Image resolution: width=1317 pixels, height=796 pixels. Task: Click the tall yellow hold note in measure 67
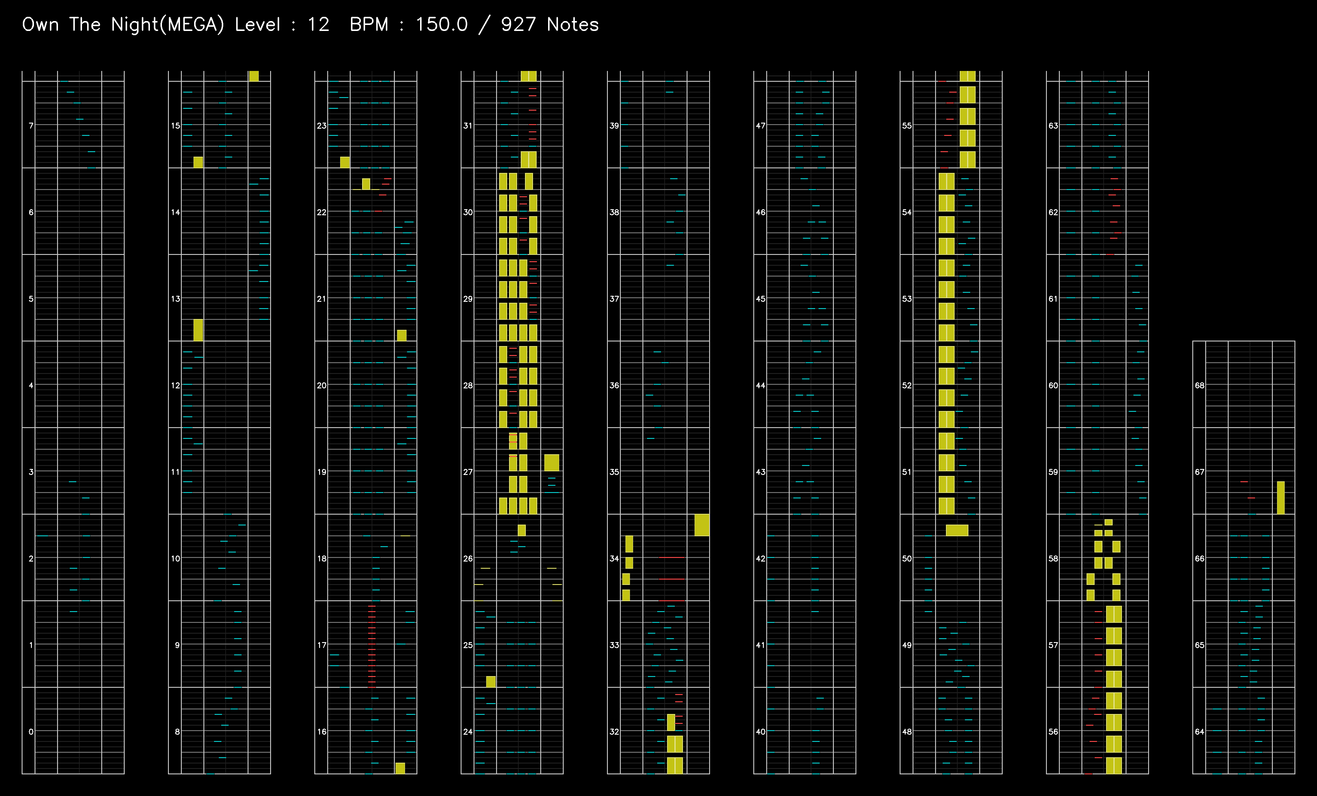click(1281, 498)
